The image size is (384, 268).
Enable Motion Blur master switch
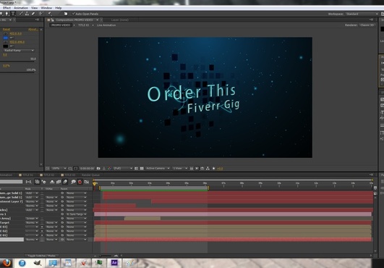tap(65, 182)
